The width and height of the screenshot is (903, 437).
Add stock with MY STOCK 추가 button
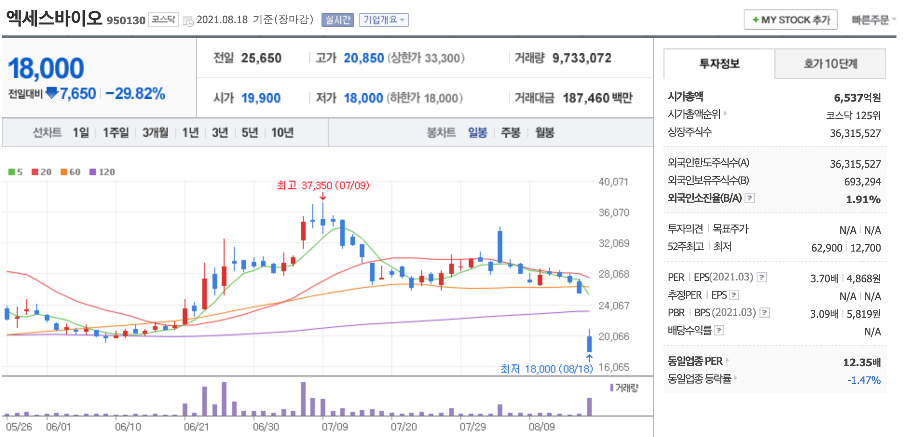(790, 20)
